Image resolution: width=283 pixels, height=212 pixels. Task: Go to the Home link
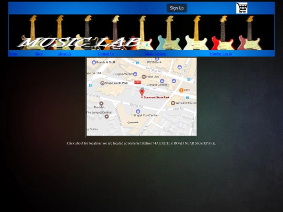pyautogui.click(x=13, y=54)
